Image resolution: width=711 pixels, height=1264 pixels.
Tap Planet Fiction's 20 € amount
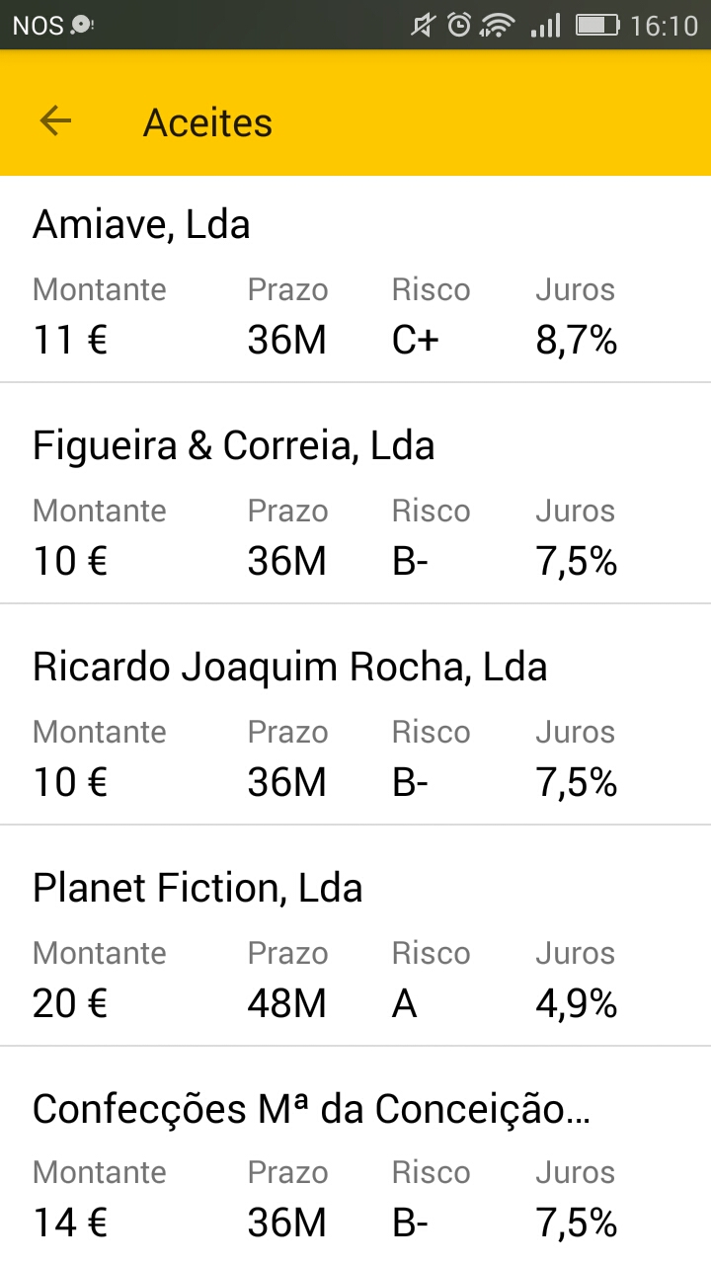[70, 1005]
